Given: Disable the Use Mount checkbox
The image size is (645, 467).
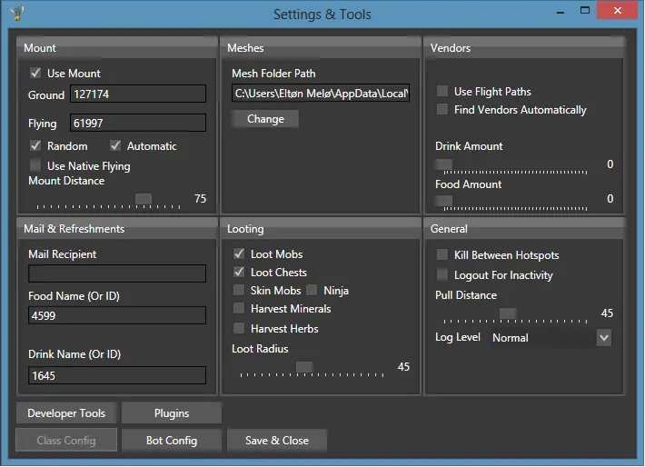Looking at the screenshot, I should [x=35, y=74].
